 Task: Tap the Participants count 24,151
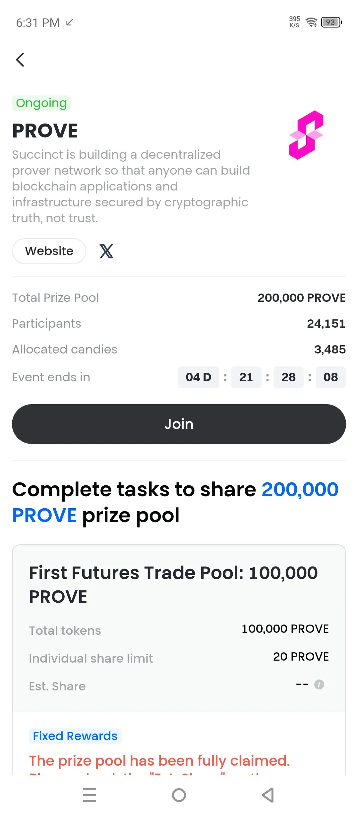[x=326, y=323]
